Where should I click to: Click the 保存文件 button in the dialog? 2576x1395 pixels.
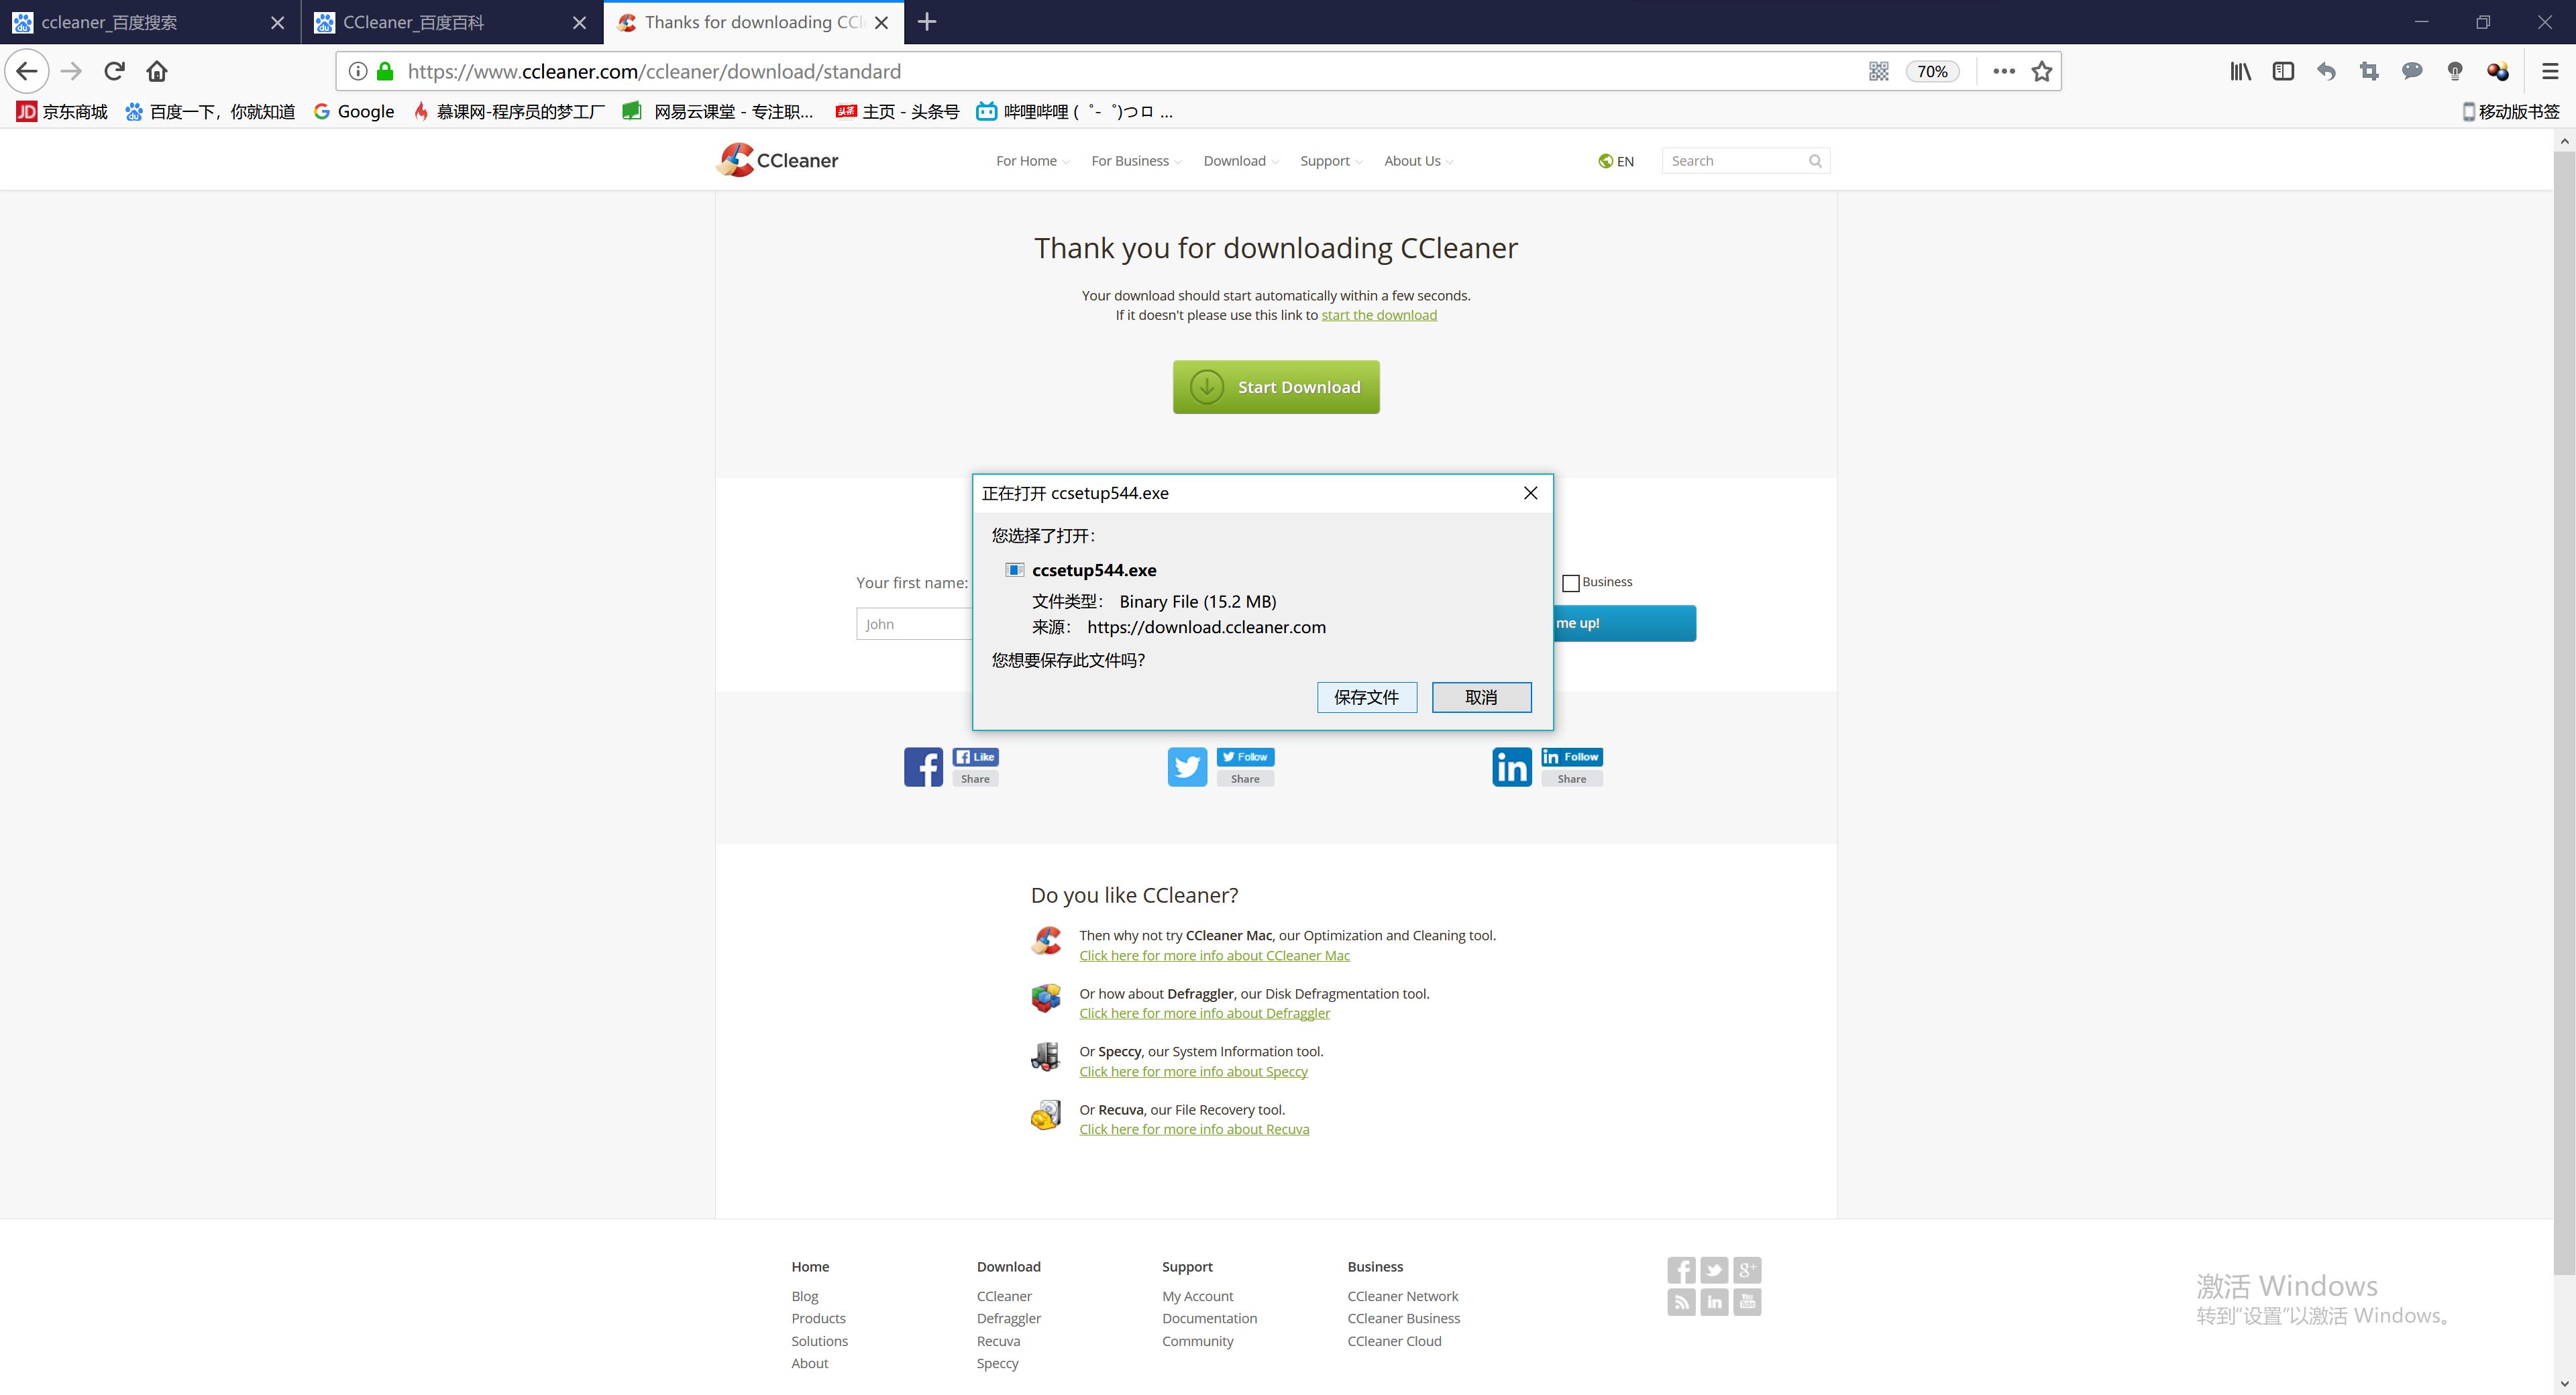(1367, 697)
